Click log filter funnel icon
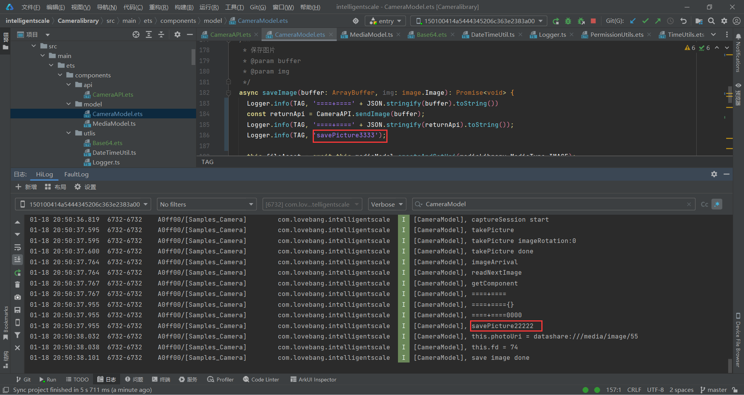The image size is (744, 395). click(17, 335)
